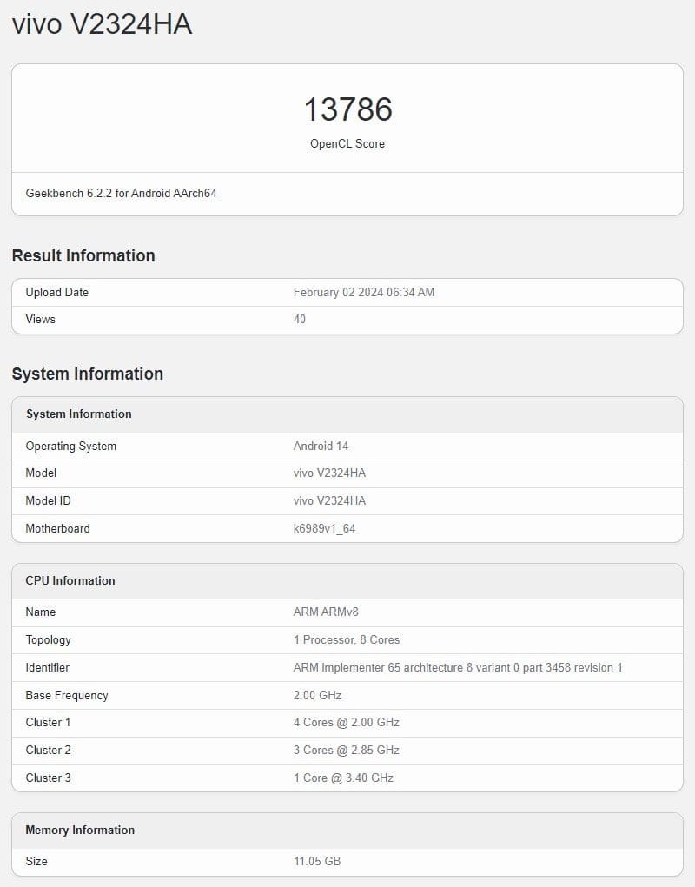Click the CPU Identifier string
This screenshot has width=695, height=887.
point(458,668)
